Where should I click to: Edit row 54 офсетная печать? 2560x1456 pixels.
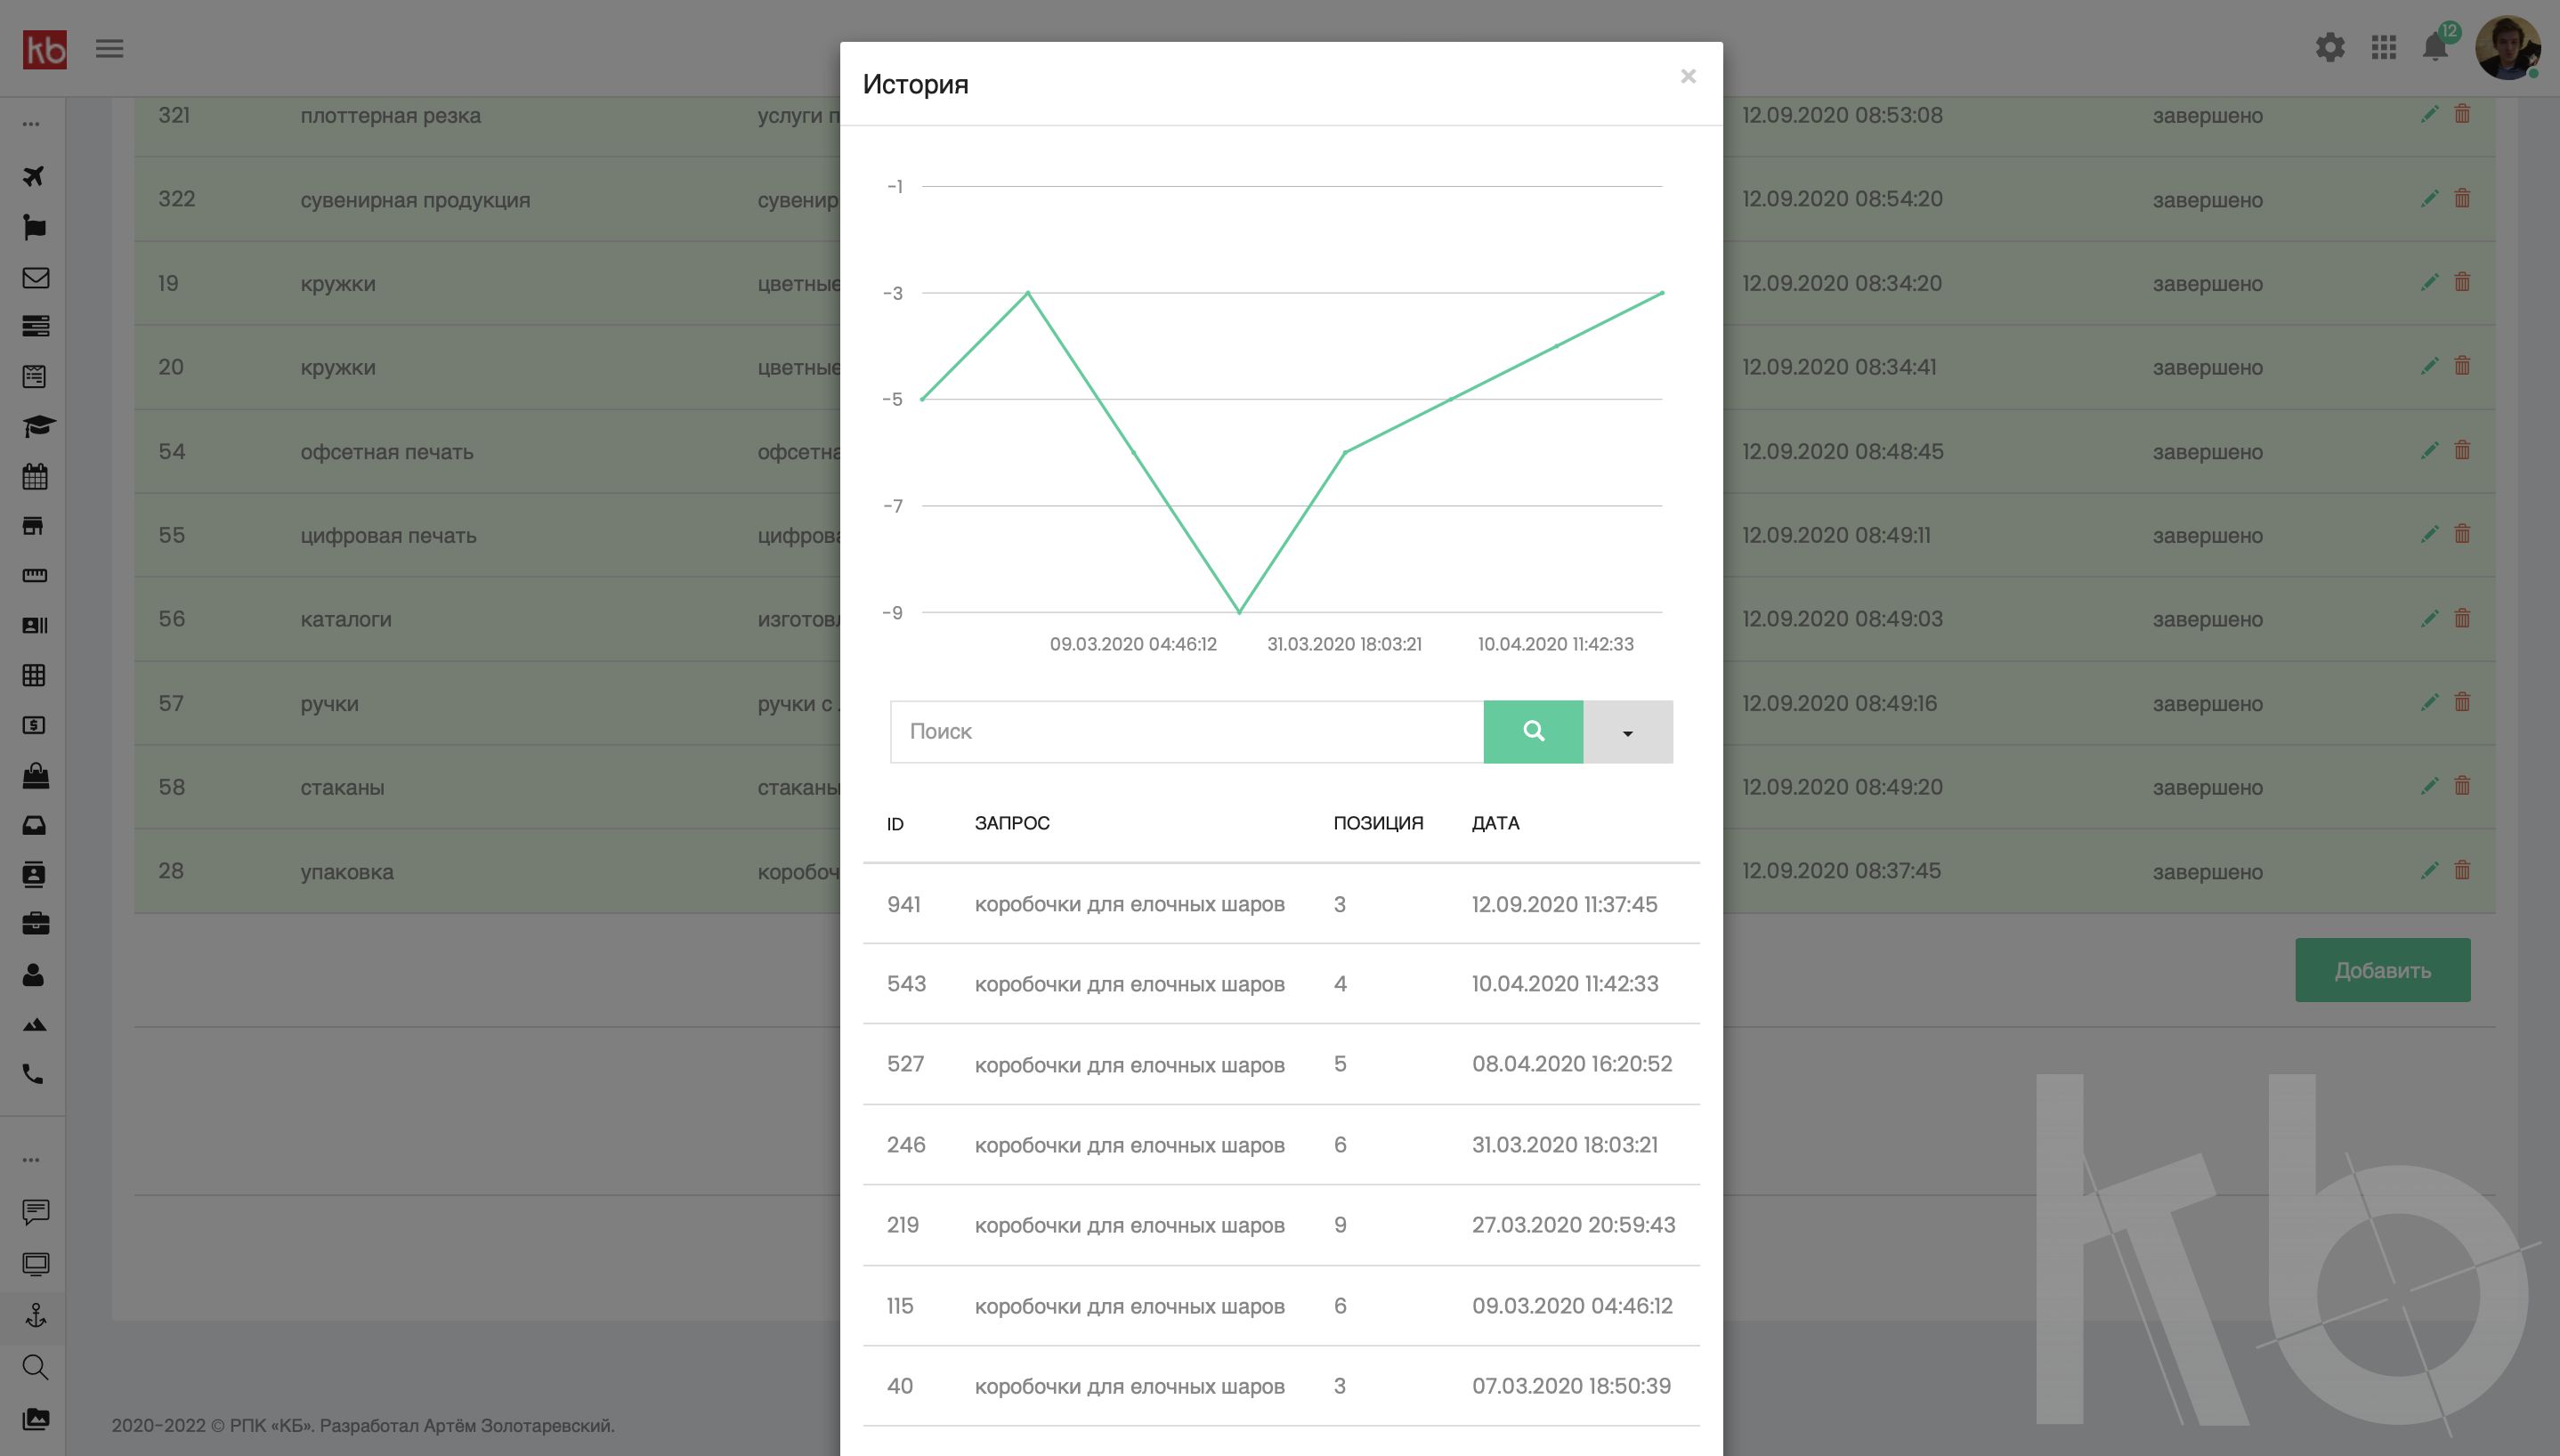point(2429,450)
